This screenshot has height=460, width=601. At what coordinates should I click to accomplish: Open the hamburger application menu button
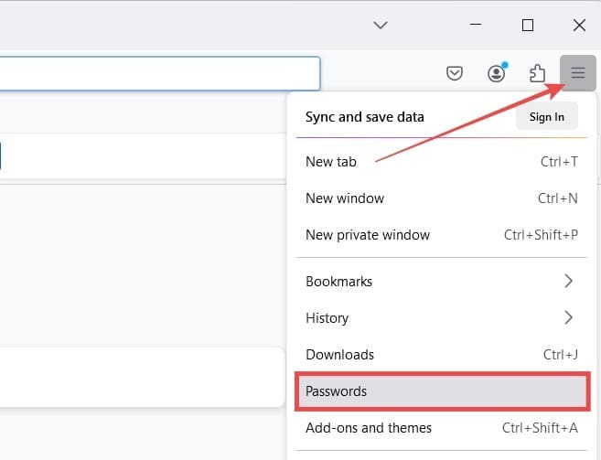pos(577,72)
